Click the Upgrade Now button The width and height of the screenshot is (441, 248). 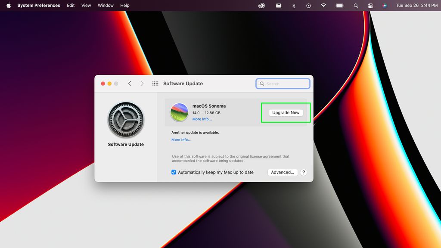coord(286,112)
